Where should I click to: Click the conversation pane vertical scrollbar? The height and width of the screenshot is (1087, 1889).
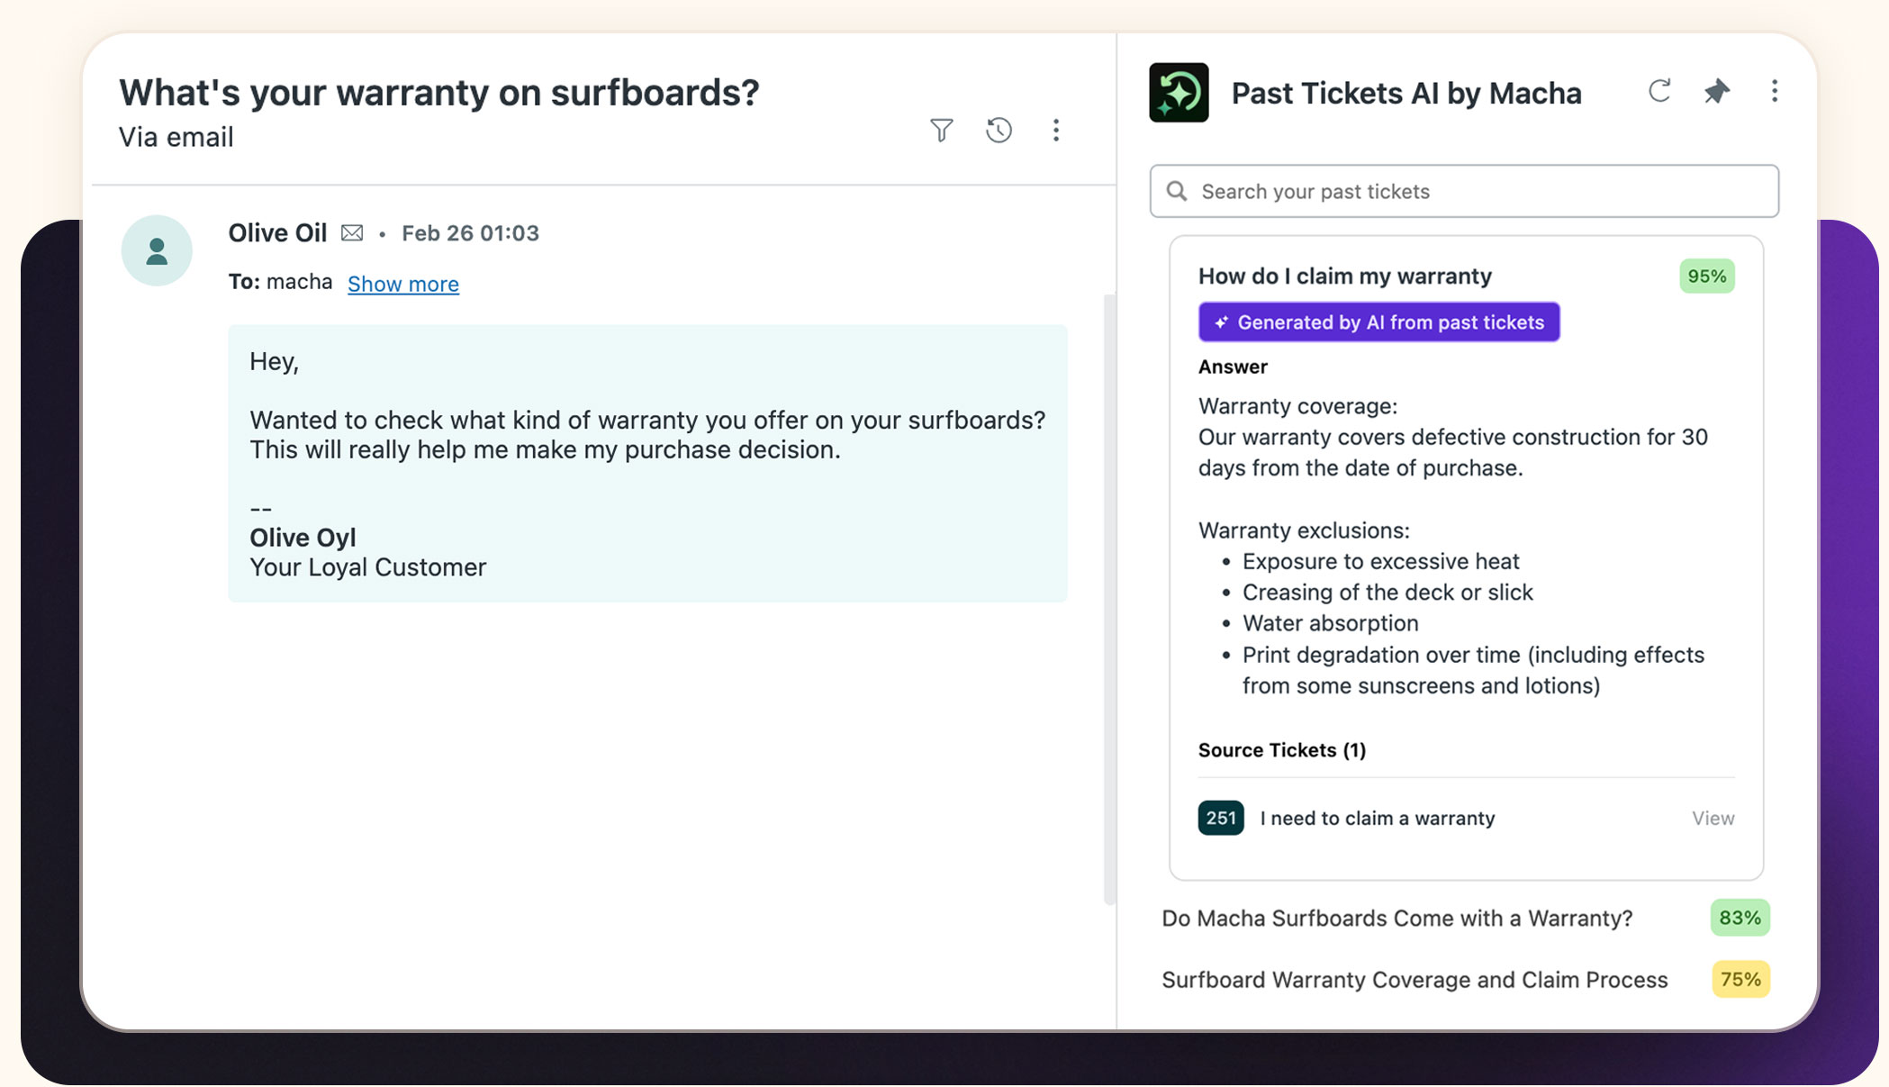pyautogui.click(x=1109, y=598)
